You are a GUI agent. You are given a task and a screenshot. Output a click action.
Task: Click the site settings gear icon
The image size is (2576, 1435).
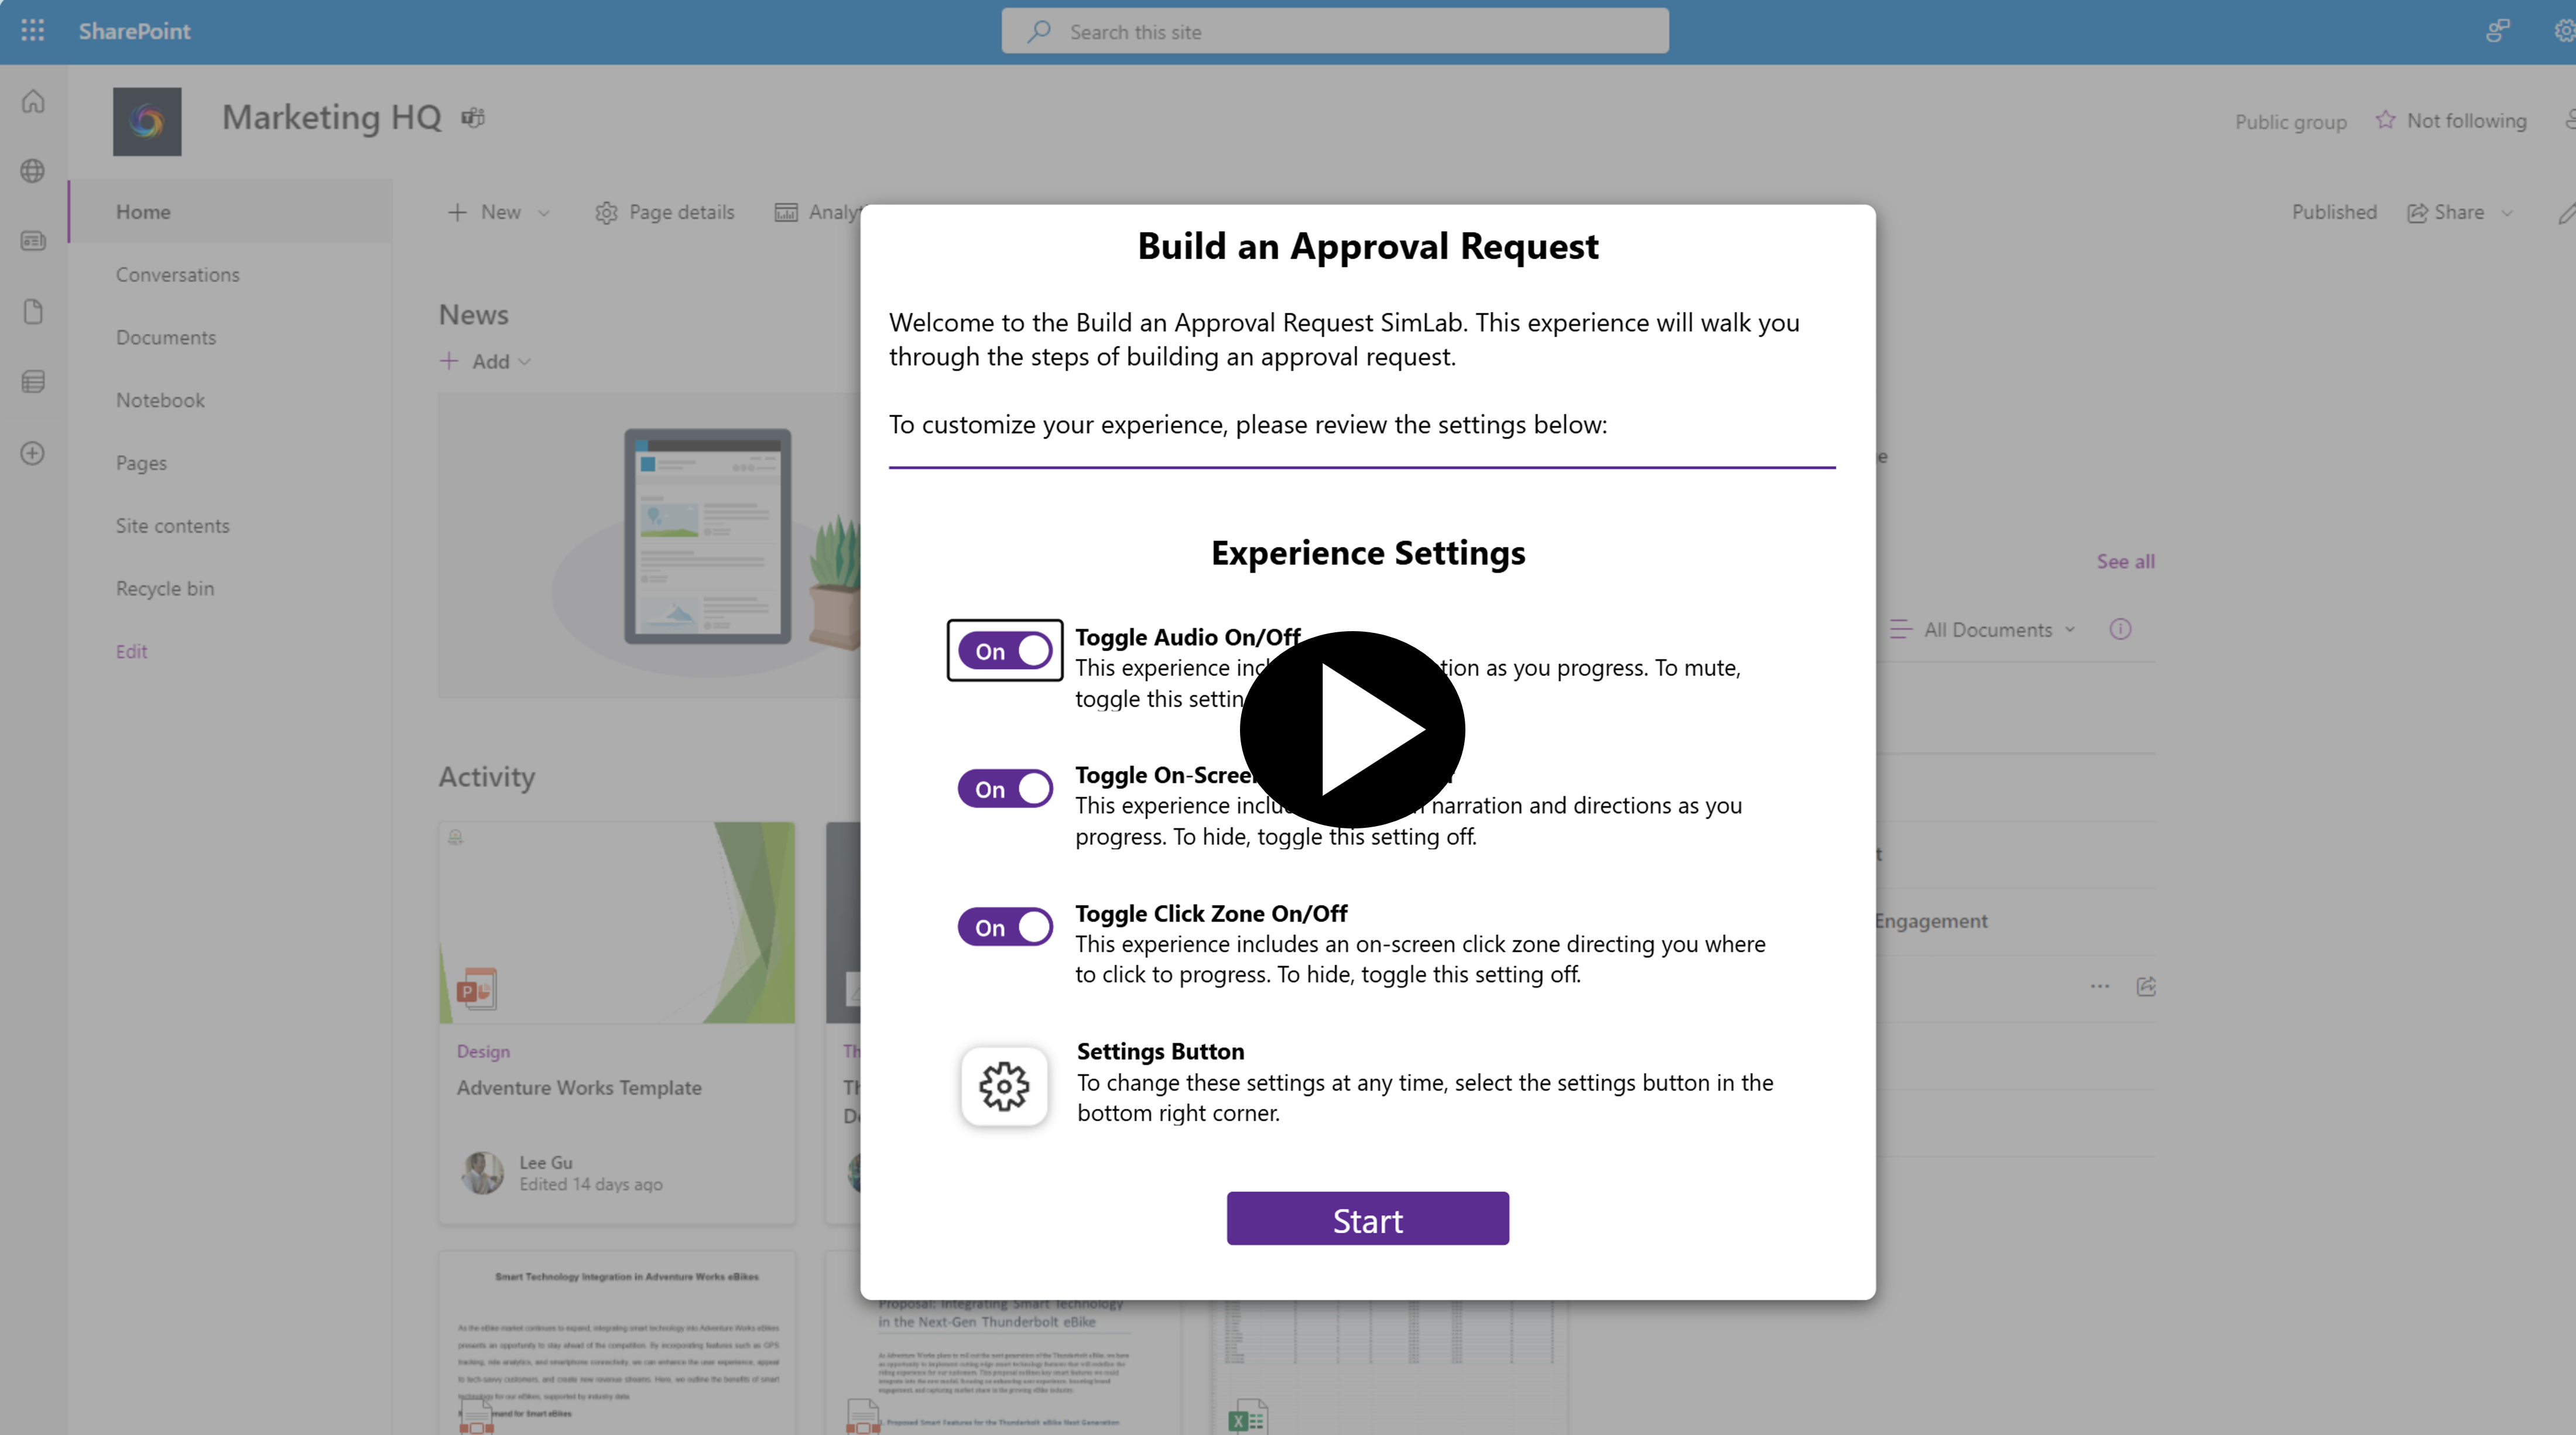tap(2565, 30)
